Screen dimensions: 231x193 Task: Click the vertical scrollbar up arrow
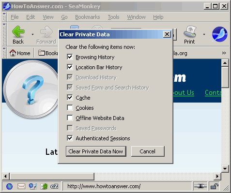click(225, 63)
